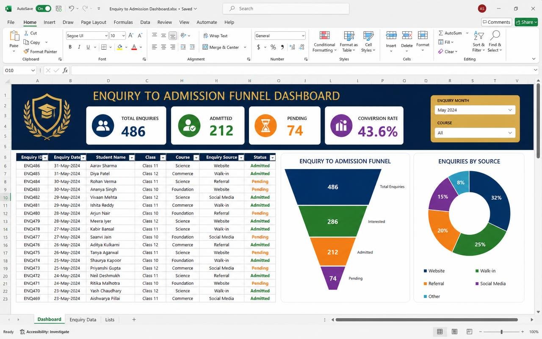Toggle the AutoSave switch
Screen dimensions: 542x339
(x=44, y=8)
